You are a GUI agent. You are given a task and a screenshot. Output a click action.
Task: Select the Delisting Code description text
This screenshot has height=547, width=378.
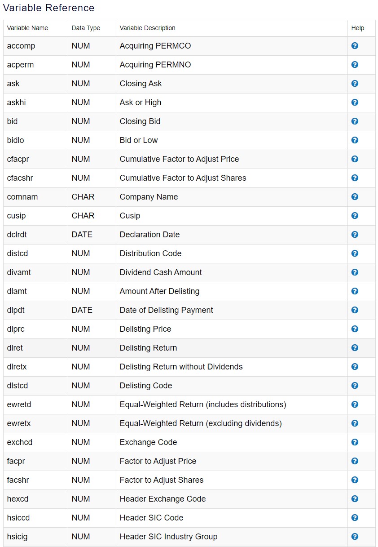tap(145, 386)
